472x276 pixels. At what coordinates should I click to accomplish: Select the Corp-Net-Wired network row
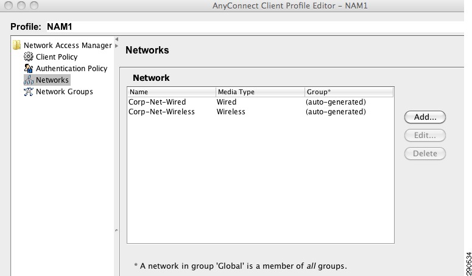tap(261, 102)
